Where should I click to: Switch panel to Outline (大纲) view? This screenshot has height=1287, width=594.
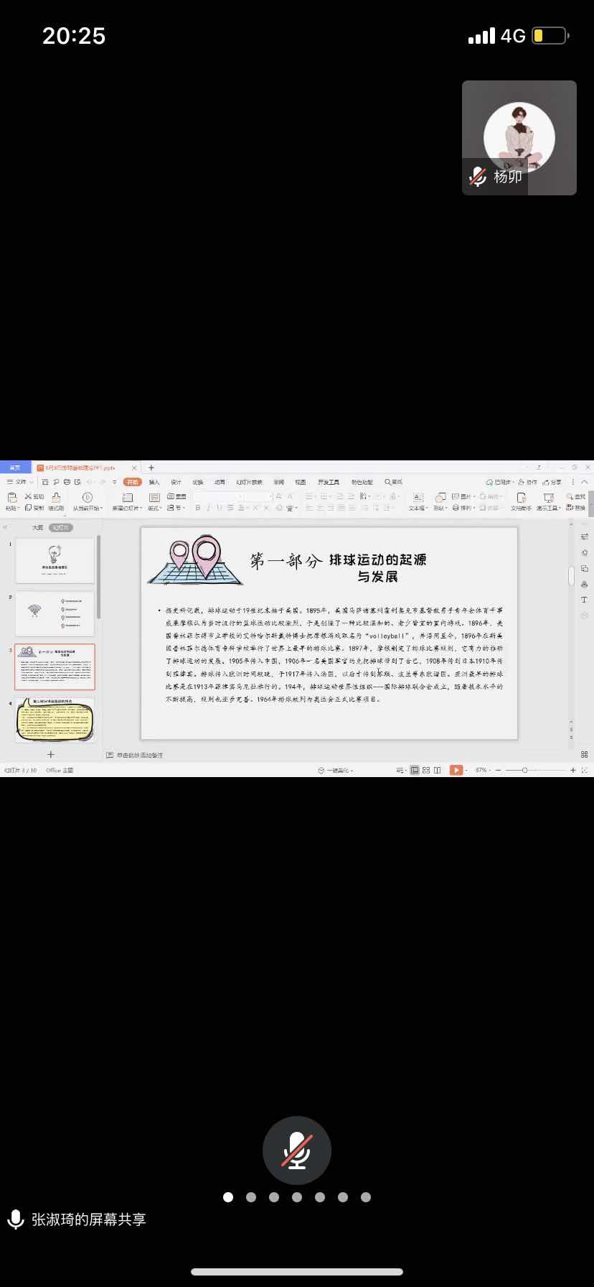[37, 527]
